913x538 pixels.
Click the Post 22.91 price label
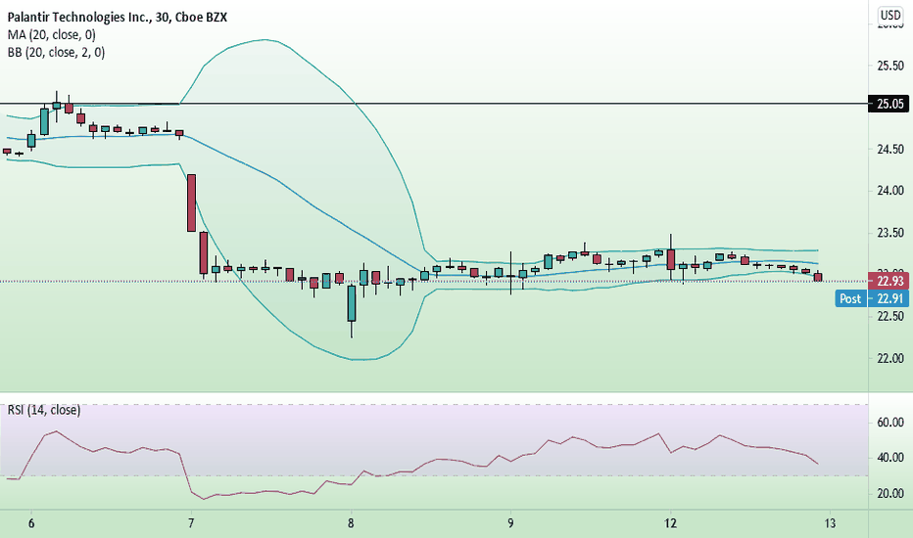872,298
